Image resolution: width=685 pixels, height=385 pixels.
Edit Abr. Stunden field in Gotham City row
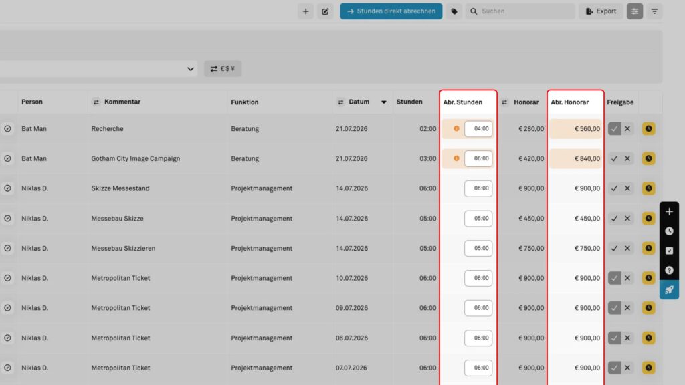click(478, 158)
